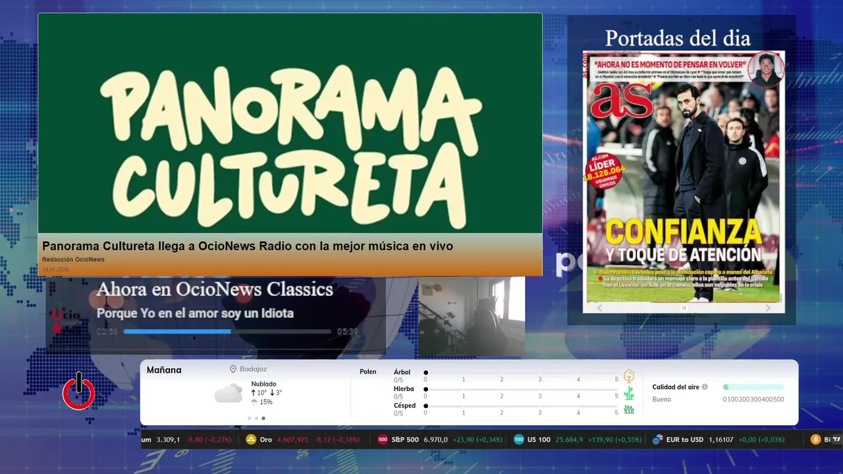Image resolution: width=843 pixels, height=474 pixels.
Task: Click the Calidad del aire label
Action: click(676, 387)
